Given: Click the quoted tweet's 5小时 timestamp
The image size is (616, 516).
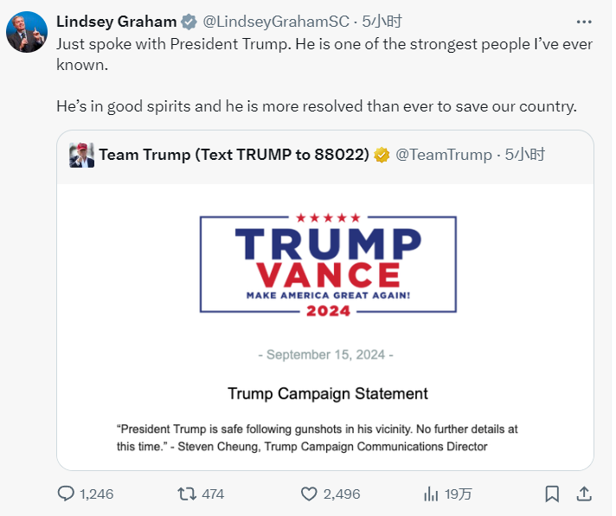Looking at the screenshot, I should [x=525, y=155].
